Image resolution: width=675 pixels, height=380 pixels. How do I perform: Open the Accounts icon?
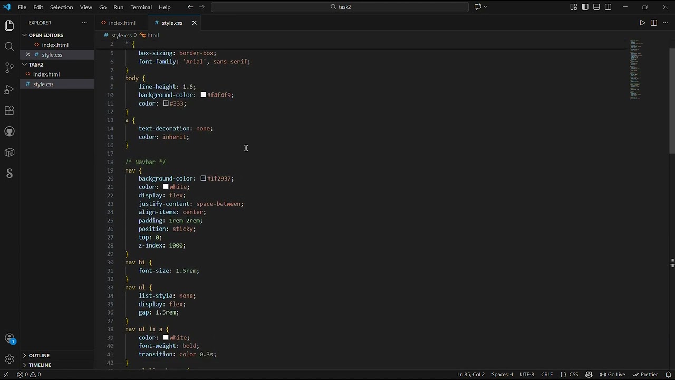tap(9, 338)
